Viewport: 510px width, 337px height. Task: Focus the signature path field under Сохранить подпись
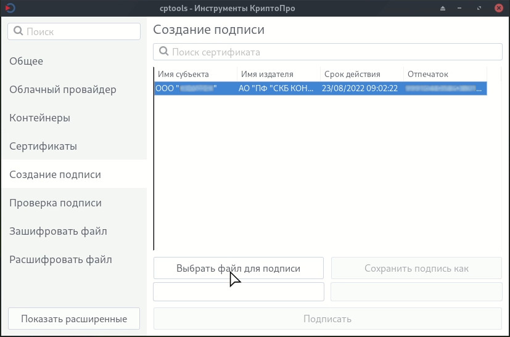pos(416,291)
